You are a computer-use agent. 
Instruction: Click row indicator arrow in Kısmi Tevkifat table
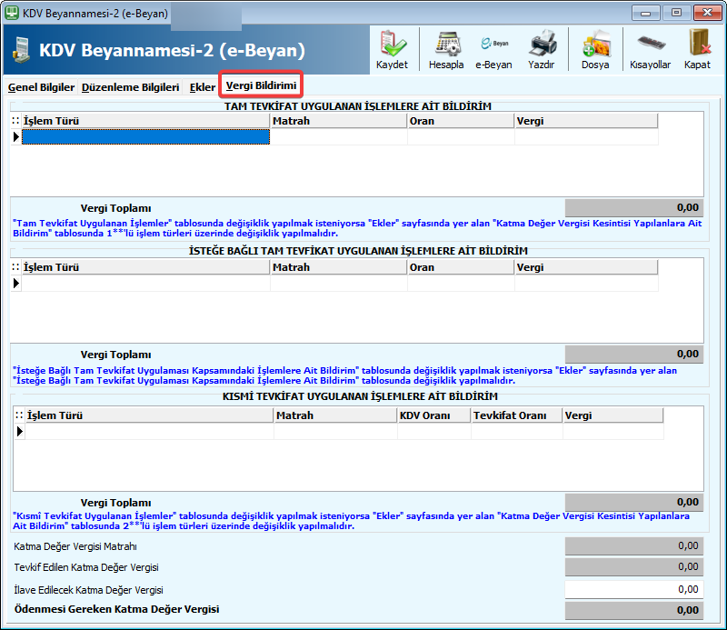18,432
